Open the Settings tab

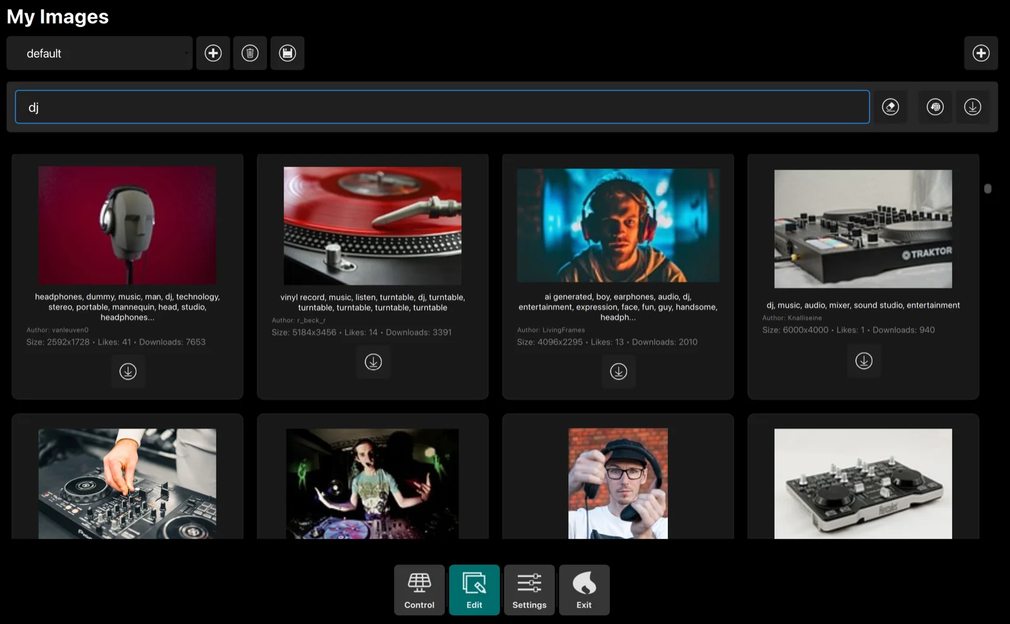click(529, 590)
